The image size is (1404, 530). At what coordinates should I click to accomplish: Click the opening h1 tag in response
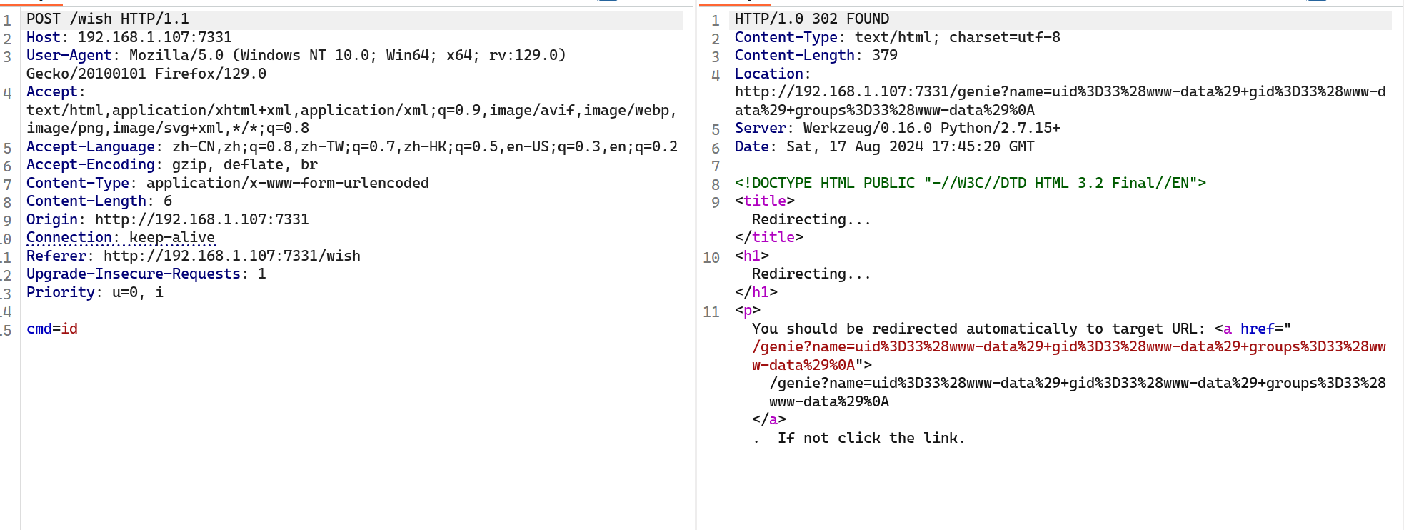click(x=752, y=256)
